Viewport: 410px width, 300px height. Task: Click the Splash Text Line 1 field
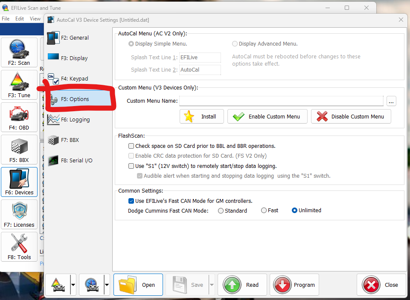pos(200,58)
